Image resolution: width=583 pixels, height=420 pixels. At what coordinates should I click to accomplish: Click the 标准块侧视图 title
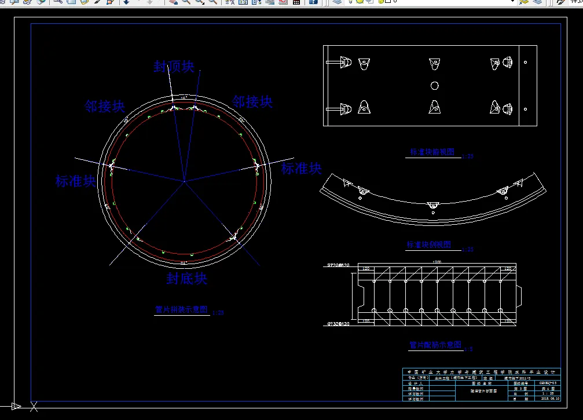[428, 244]
